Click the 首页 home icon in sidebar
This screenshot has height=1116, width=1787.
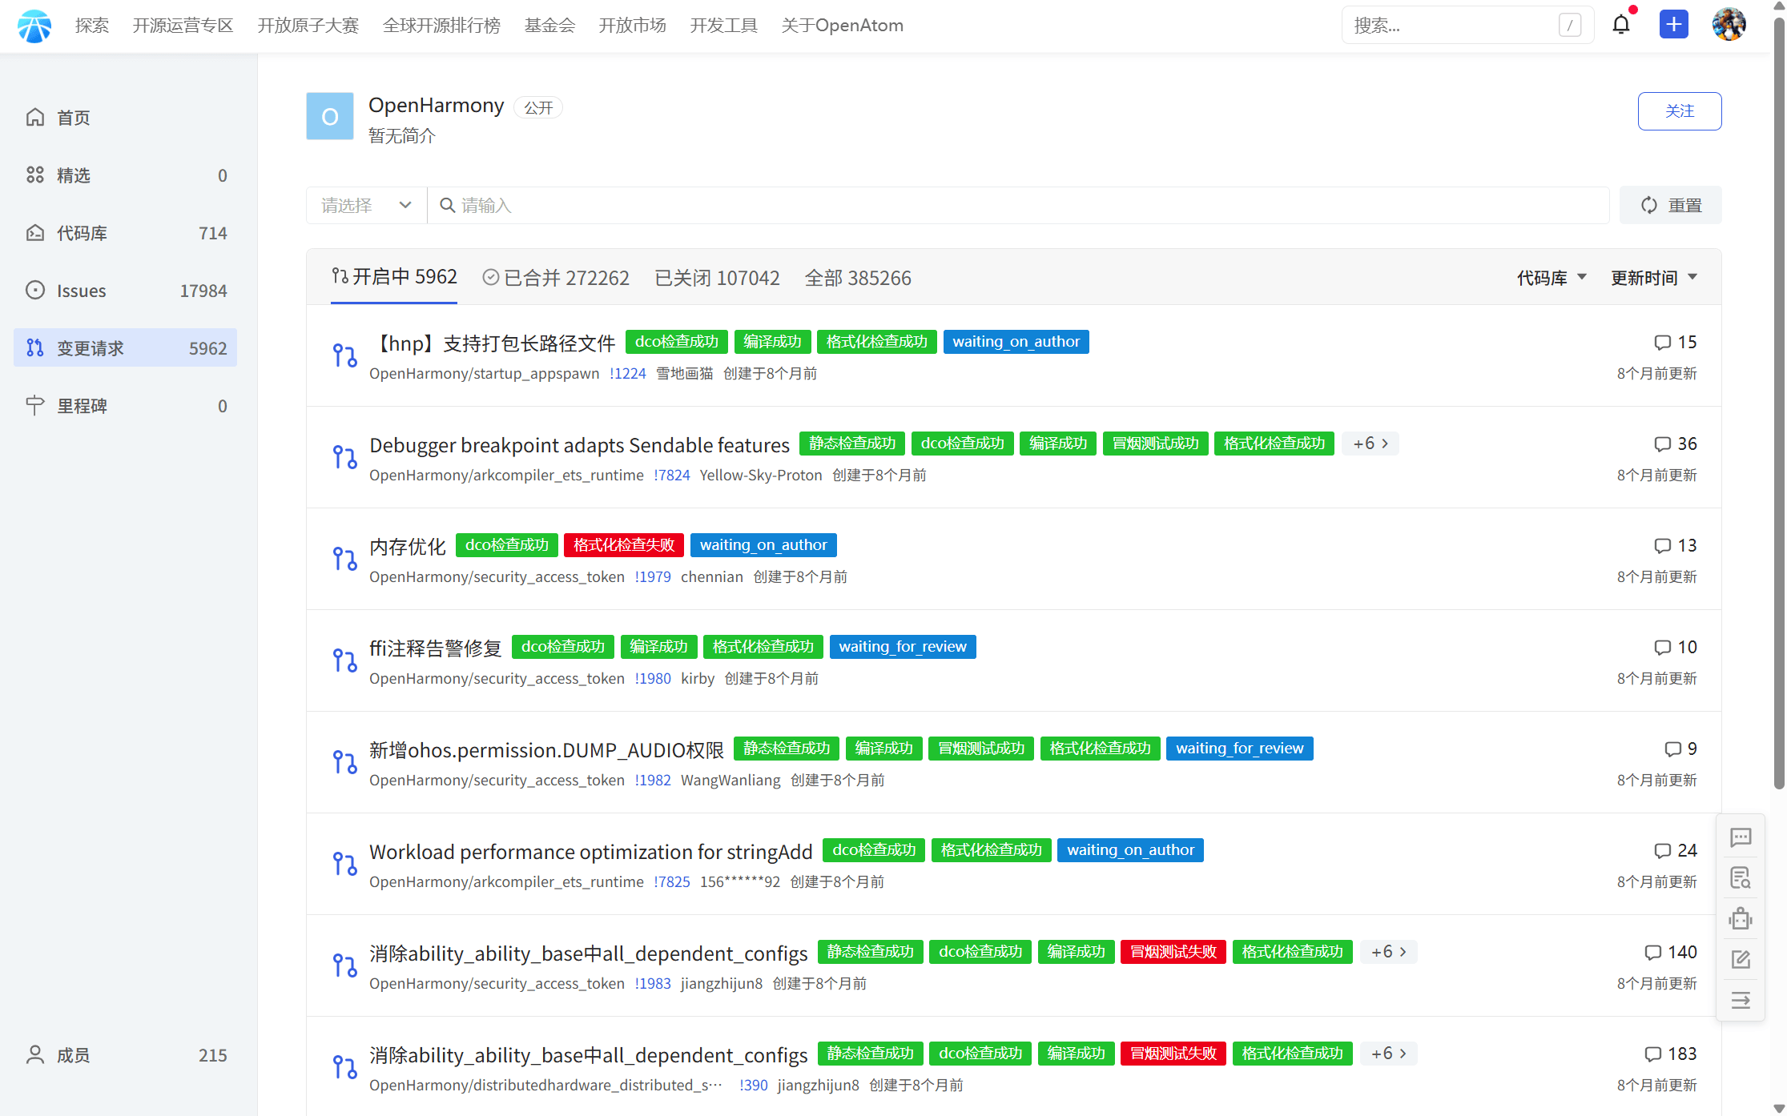click(35, 118)
